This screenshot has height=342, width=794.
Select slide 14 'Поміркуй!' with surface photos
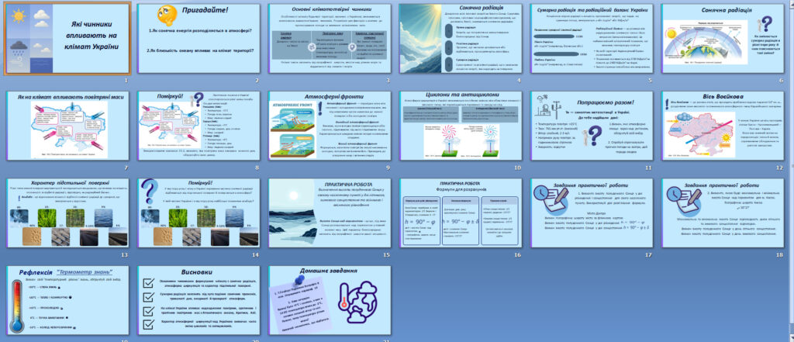coord(198,212)
